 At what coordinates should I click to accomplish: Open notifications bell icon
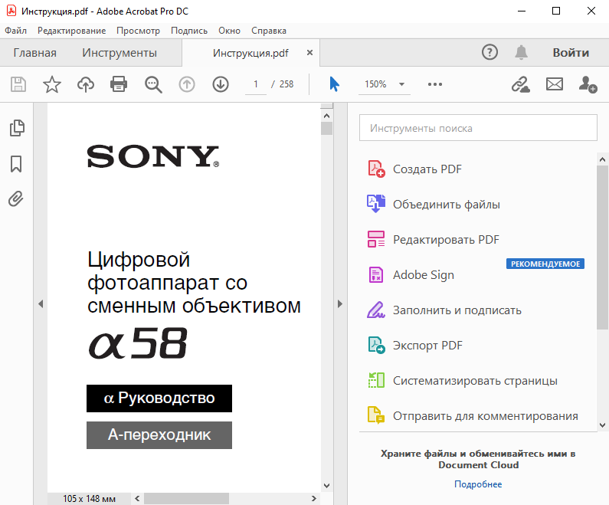point(521,52)
